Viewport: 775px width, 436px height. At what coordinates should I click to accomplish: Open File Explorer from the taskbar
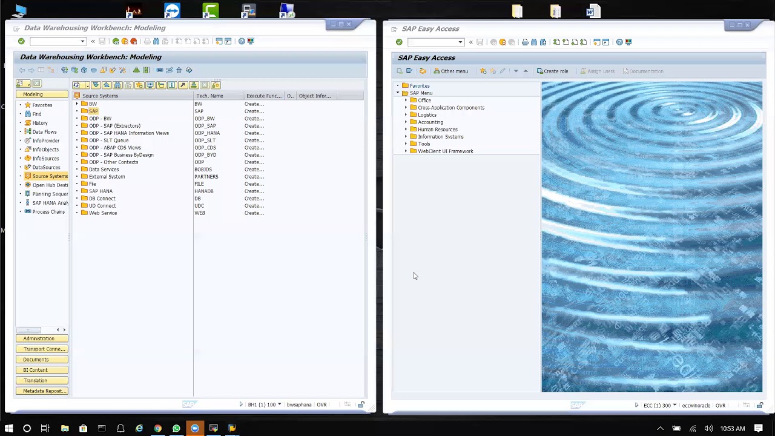[65, 428]
